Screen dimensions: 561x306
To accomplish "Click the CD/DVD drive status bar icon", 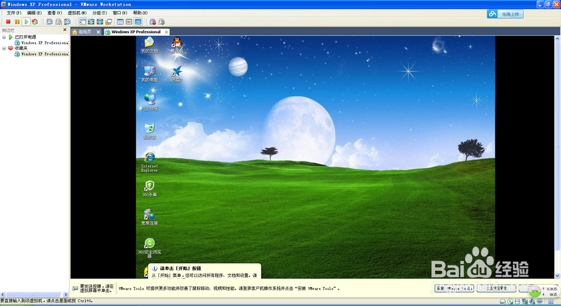I will tap(510, 302).
